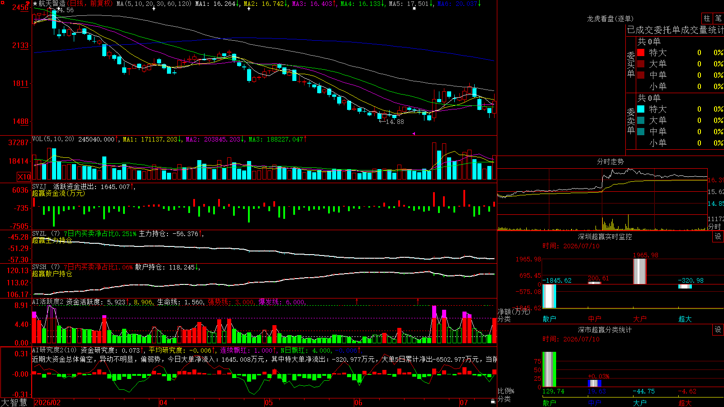Click the teal 大单 swatch under 委卖单
The width and height of the screenshot is (724, 407).
pyautogui.click(x=641, y=120)
